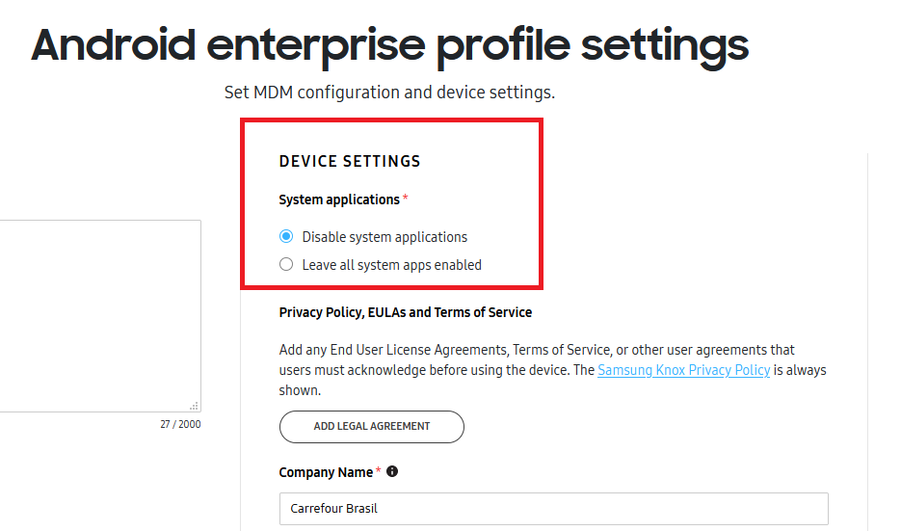Click the 27 / 2000 character counter

[180, 425]
